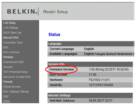This screenshot has height=105, width=135.
Task: Click the Internet WAN section heading
Action: click(11, 38)
